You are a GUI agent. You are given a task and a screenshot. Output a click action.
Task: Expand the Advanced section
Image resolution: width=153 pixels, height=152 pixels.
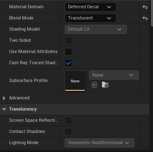[x=4, y=98]
